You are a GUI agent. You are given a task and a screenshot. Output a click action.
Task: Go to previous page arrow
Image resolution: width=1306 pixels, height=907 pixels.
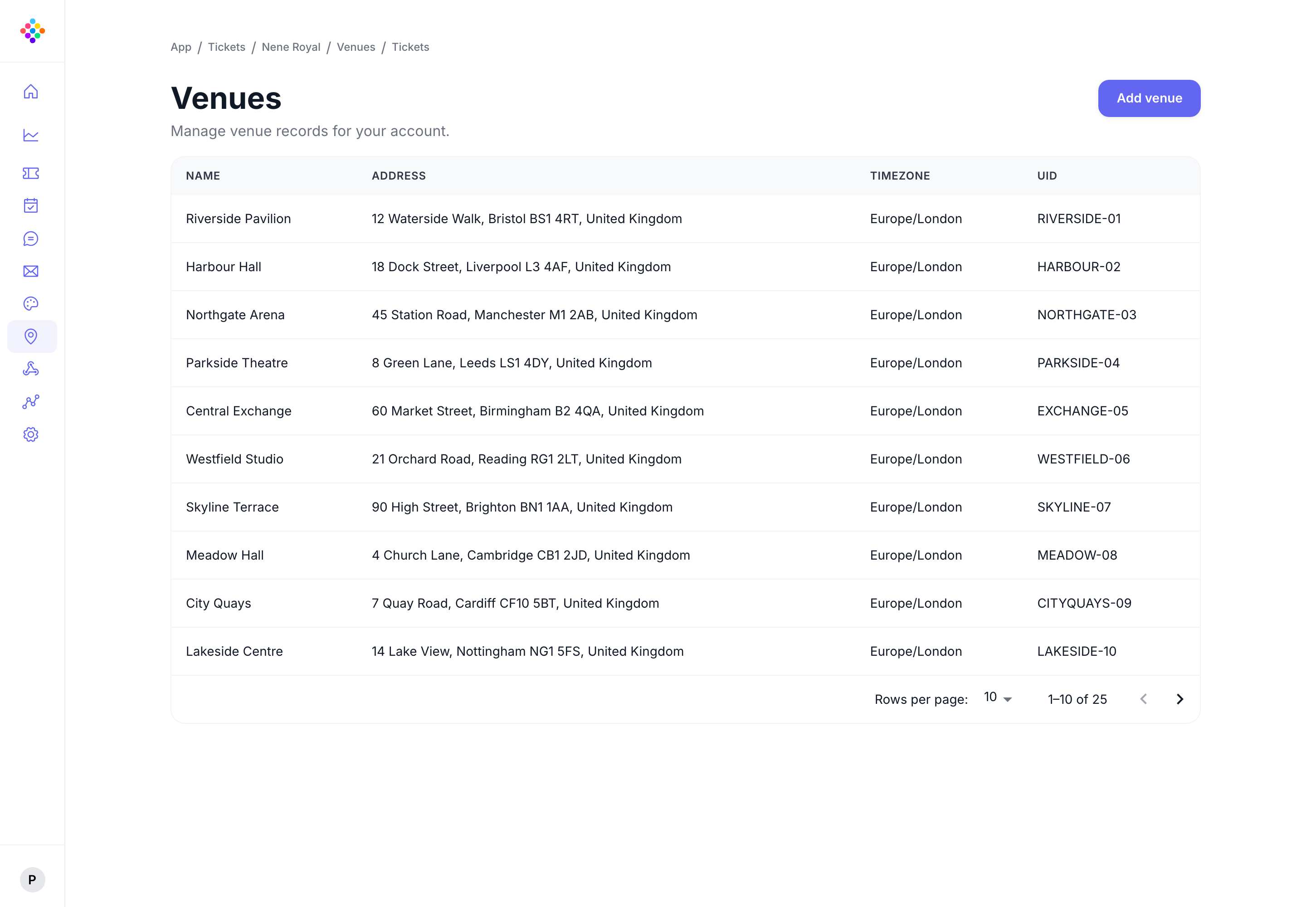(x=1144, y=699)
